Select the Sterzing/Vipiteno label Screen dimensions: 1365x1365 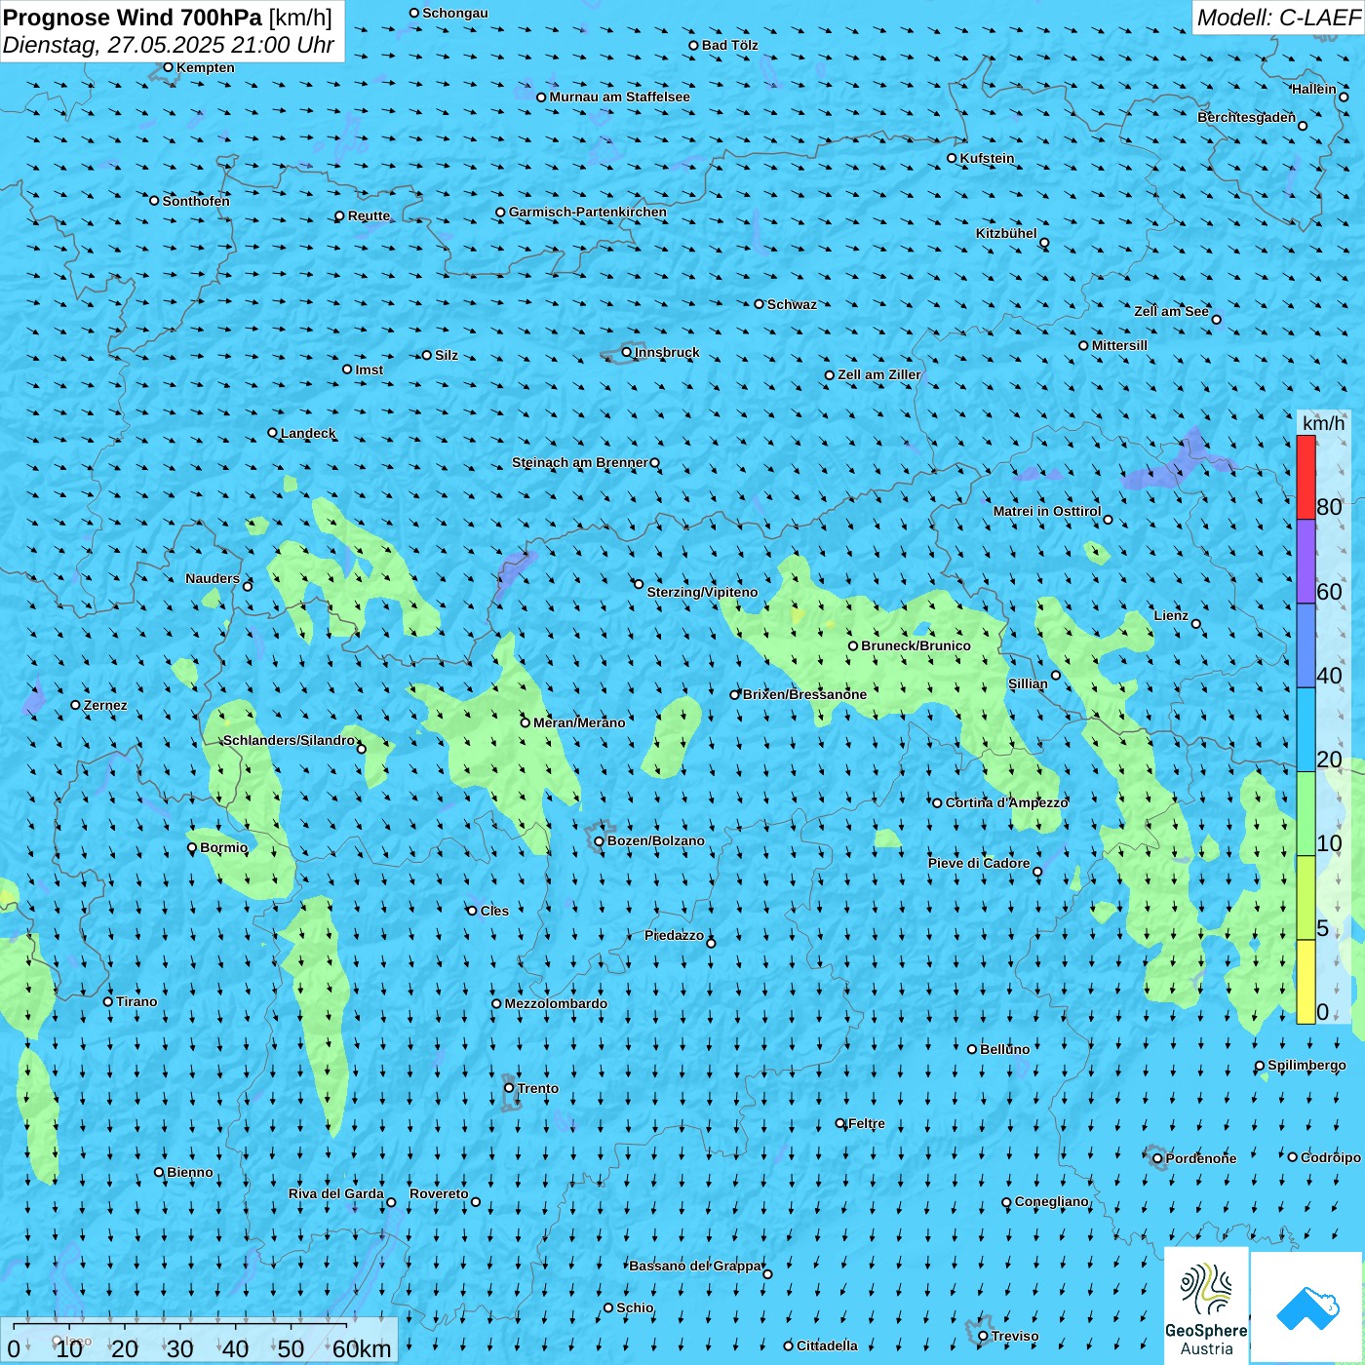tap(702, 592)
